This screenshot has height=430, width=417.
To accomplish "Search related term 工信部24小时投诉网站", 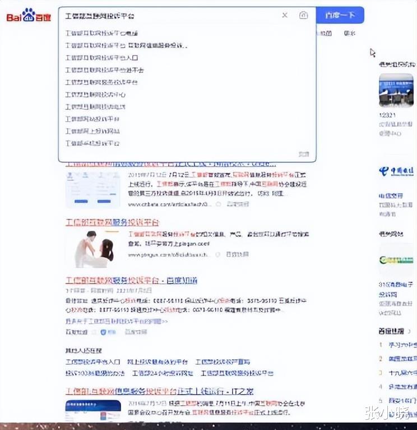I will coord(163,373).
